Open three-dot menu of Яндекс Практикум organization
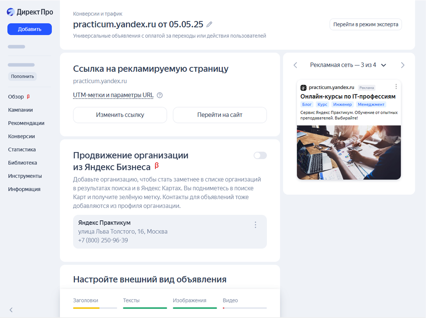 tap(255, 225)
